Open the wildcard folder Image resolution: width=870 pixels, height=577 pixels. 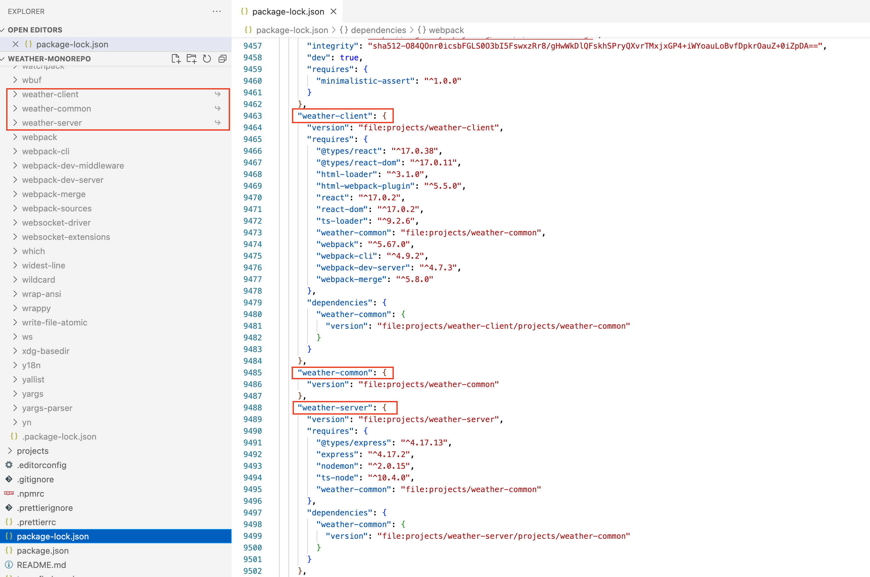(x=38, y=280)
